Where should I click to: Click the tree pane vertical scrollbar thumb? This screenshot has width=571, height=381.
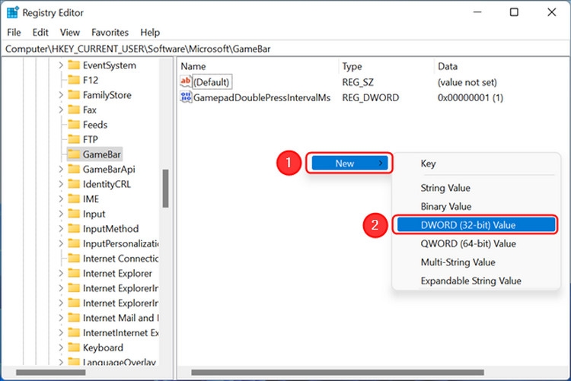click(x=165, y=188)
